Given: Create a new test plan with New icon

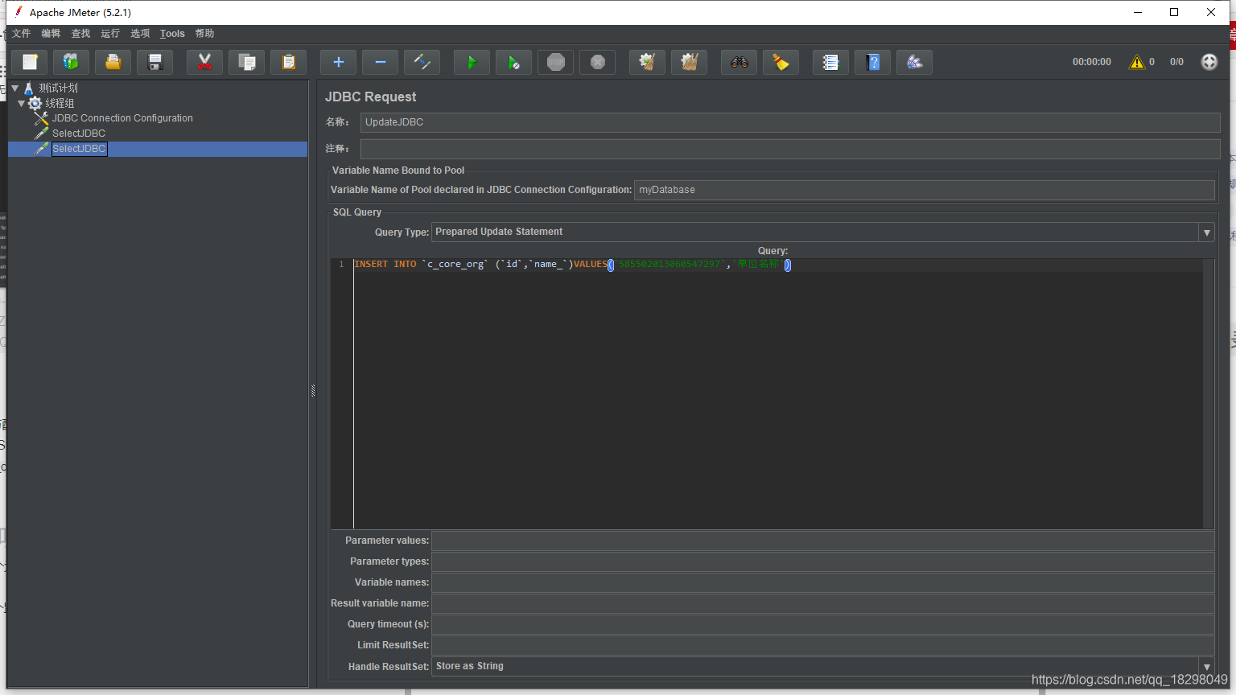Looking at the screenshot, I should (x=30, y=62).
